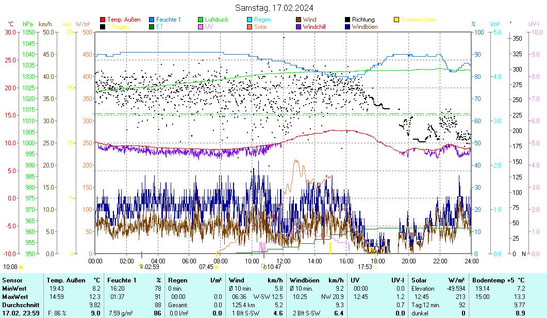Click the purple Windchill legend square

pyautogui.click(x=299, y=26)
